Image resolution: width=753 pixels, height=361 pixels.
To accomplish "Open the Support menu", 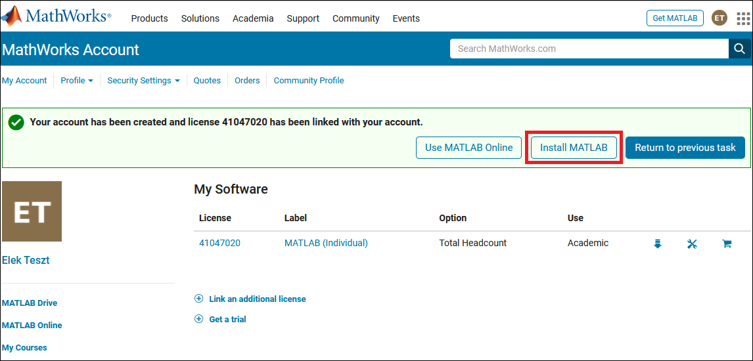I will pyautogui.click(x=303, y=18).
